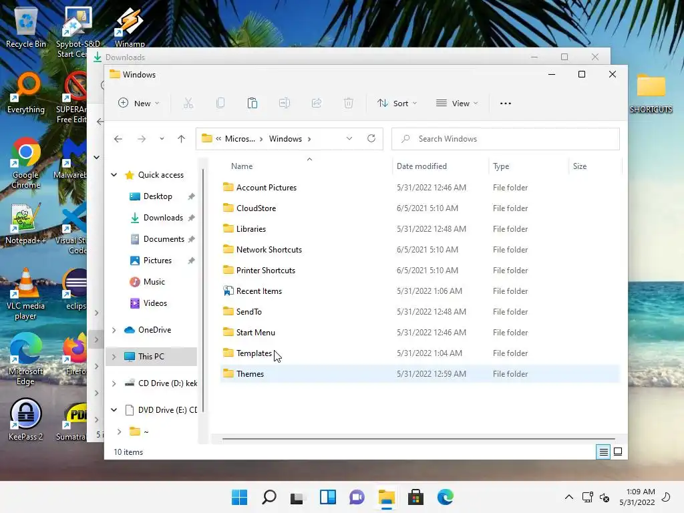The width and height of the screenshot is (684, 513).
Task: Open Task View on taskbar
Action: tap(298, 497)
